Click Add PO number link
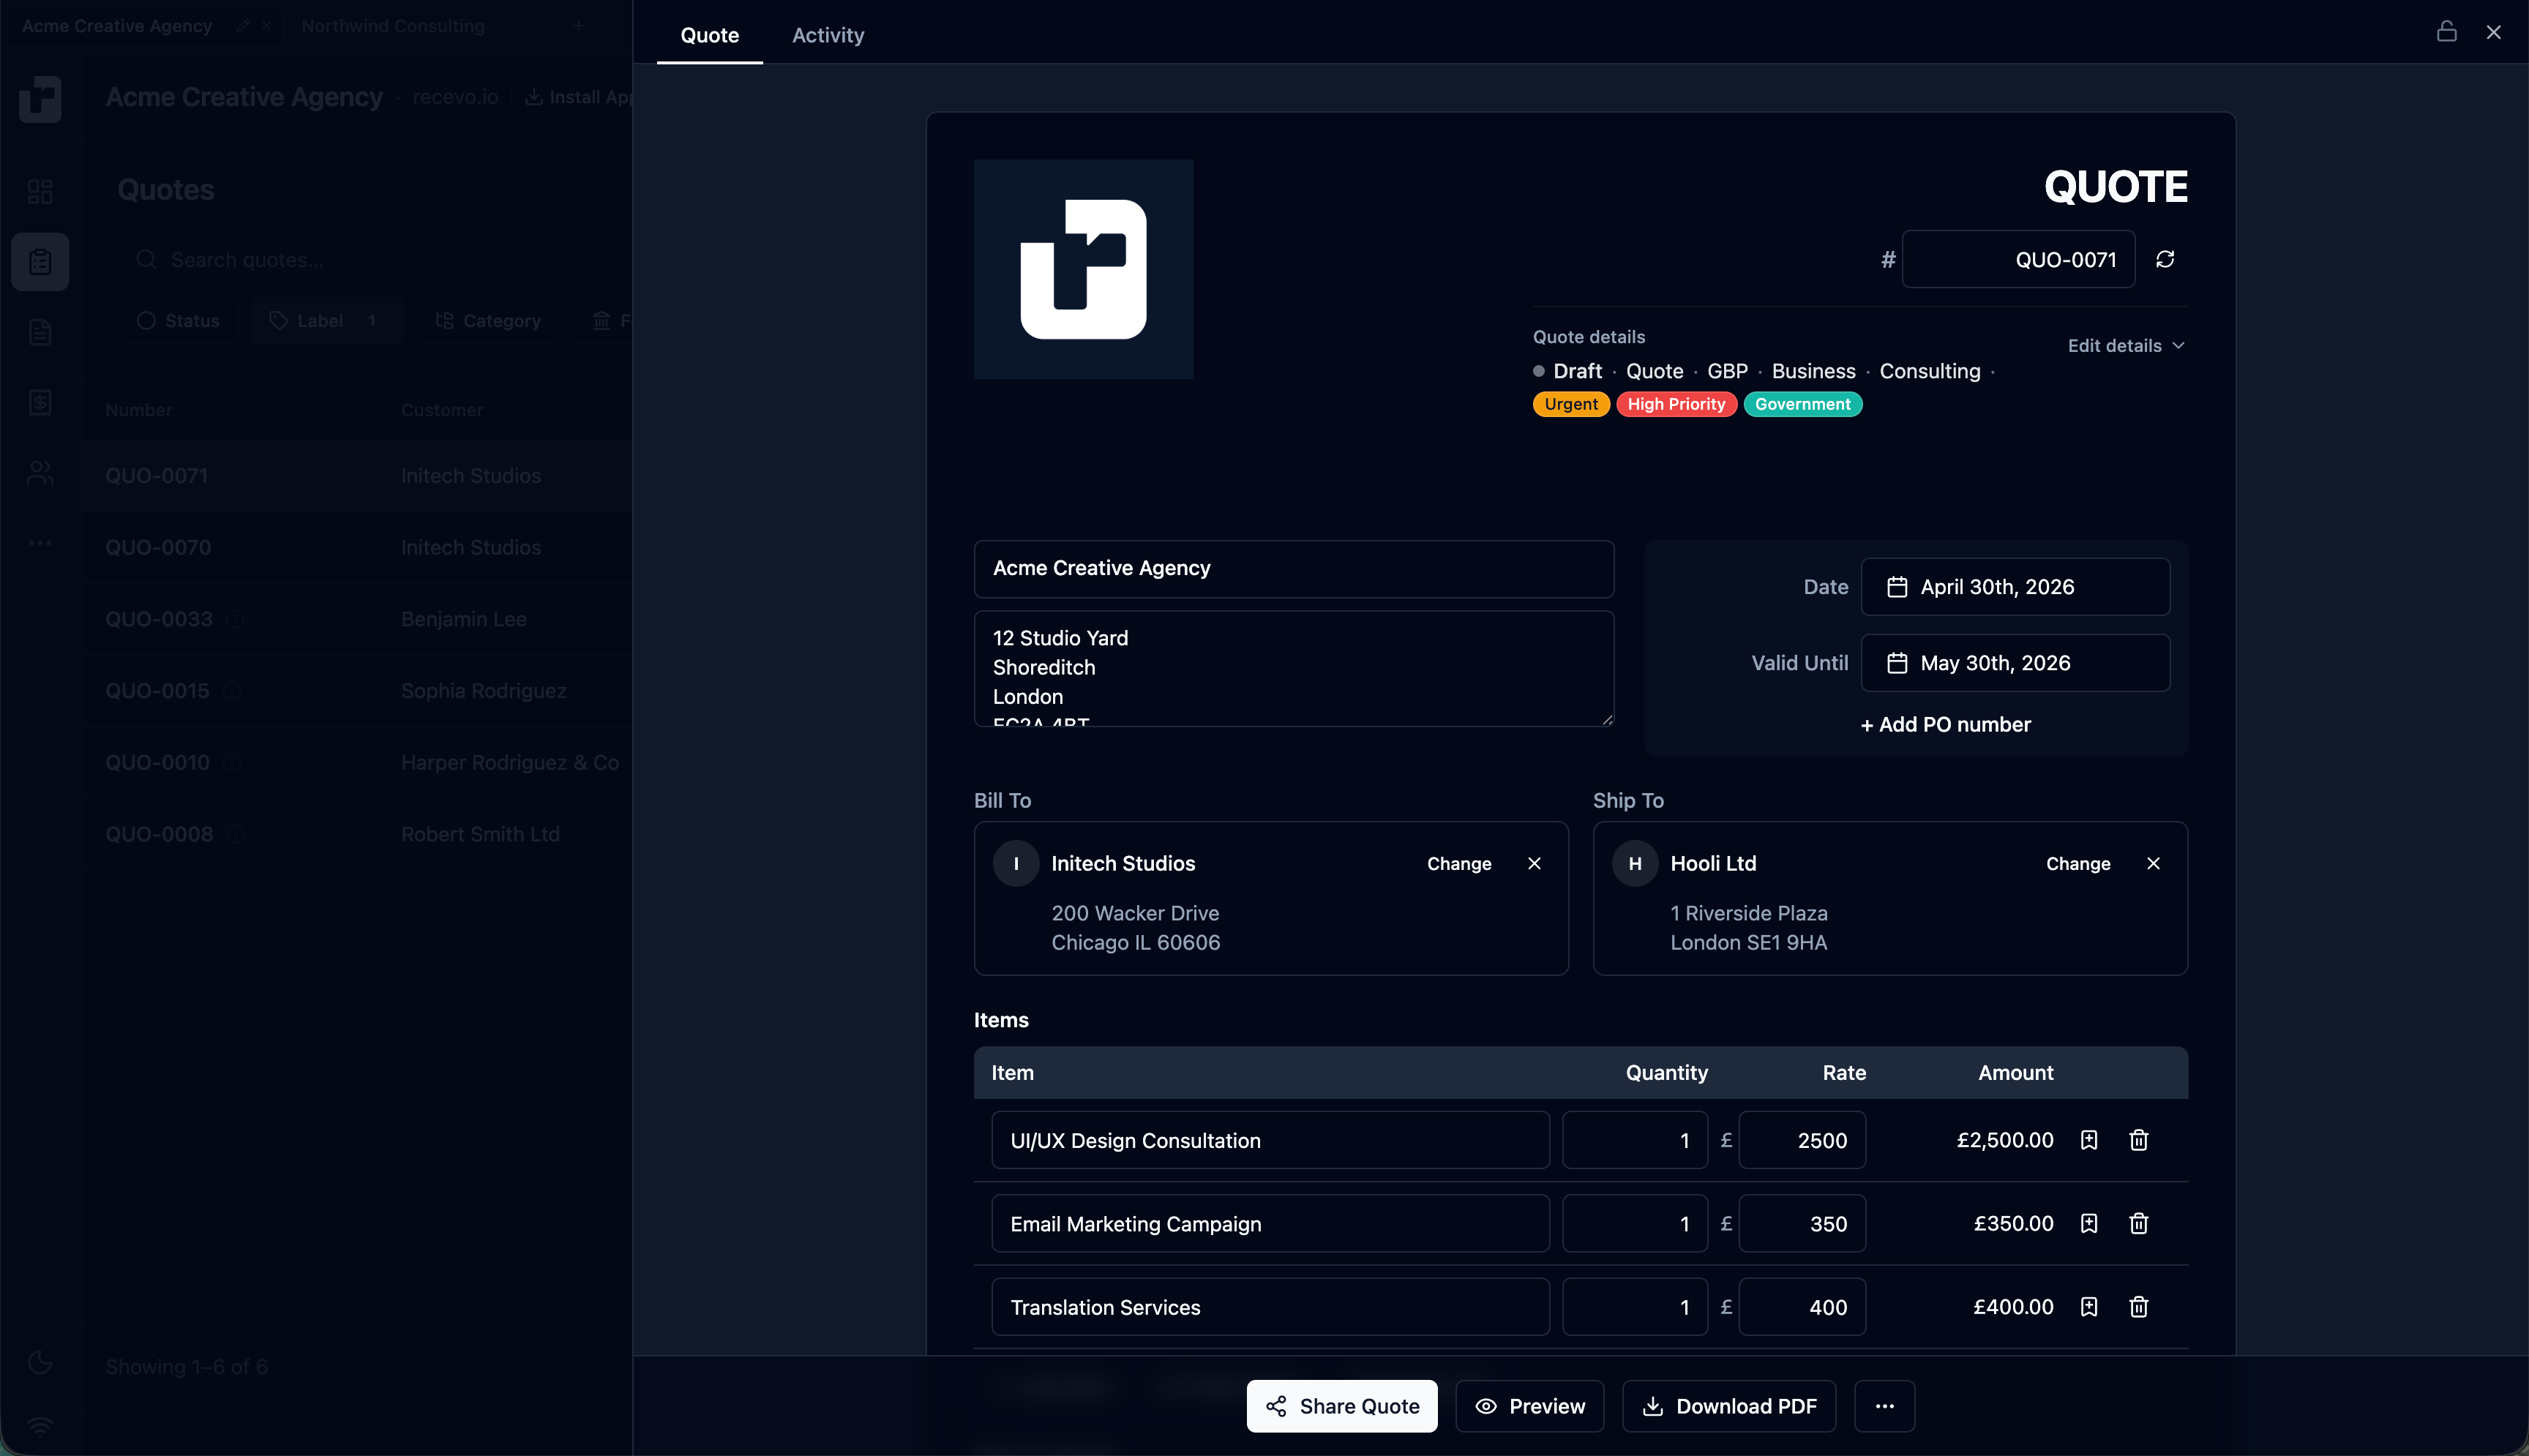 pos(1945,725)
